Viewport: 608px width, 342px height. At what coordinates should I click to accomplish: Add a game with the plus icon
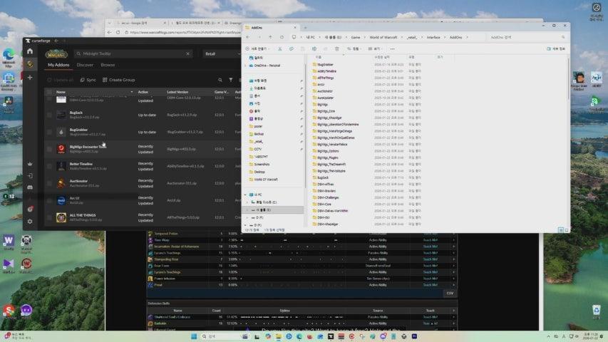(30, 78)
